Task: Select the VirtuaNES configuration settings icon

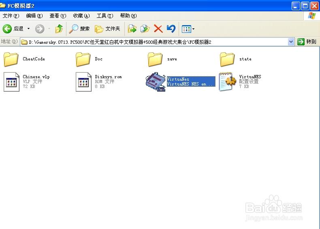Action: coord(228,81)
